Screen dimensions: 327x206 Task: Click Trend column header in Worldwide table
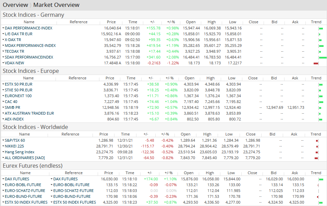tap(316, 134)
